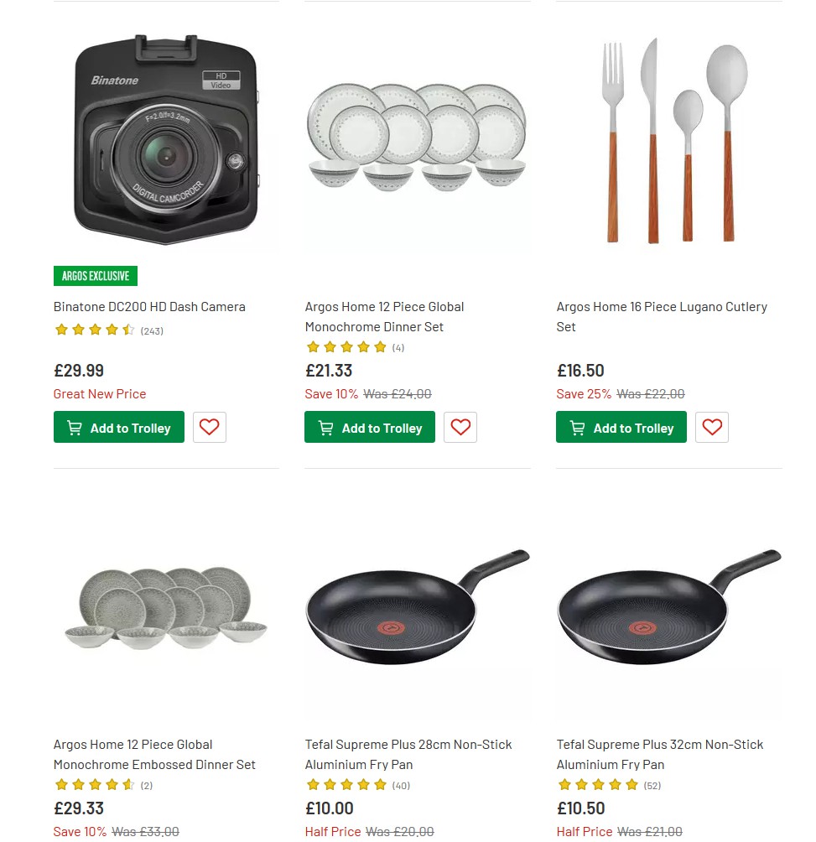The width and height of the screenshot is (816, 842).
Task: Click the Great New Price label
Action: [x=99, y=393]
